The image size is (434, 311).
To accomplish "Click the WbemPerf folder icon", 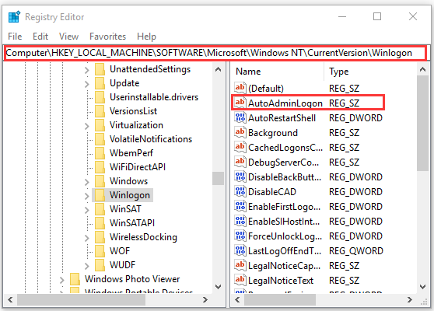I will [100, 153].
